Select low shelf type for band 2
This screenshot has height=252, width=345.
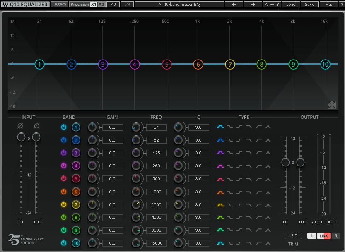[230, 140]
